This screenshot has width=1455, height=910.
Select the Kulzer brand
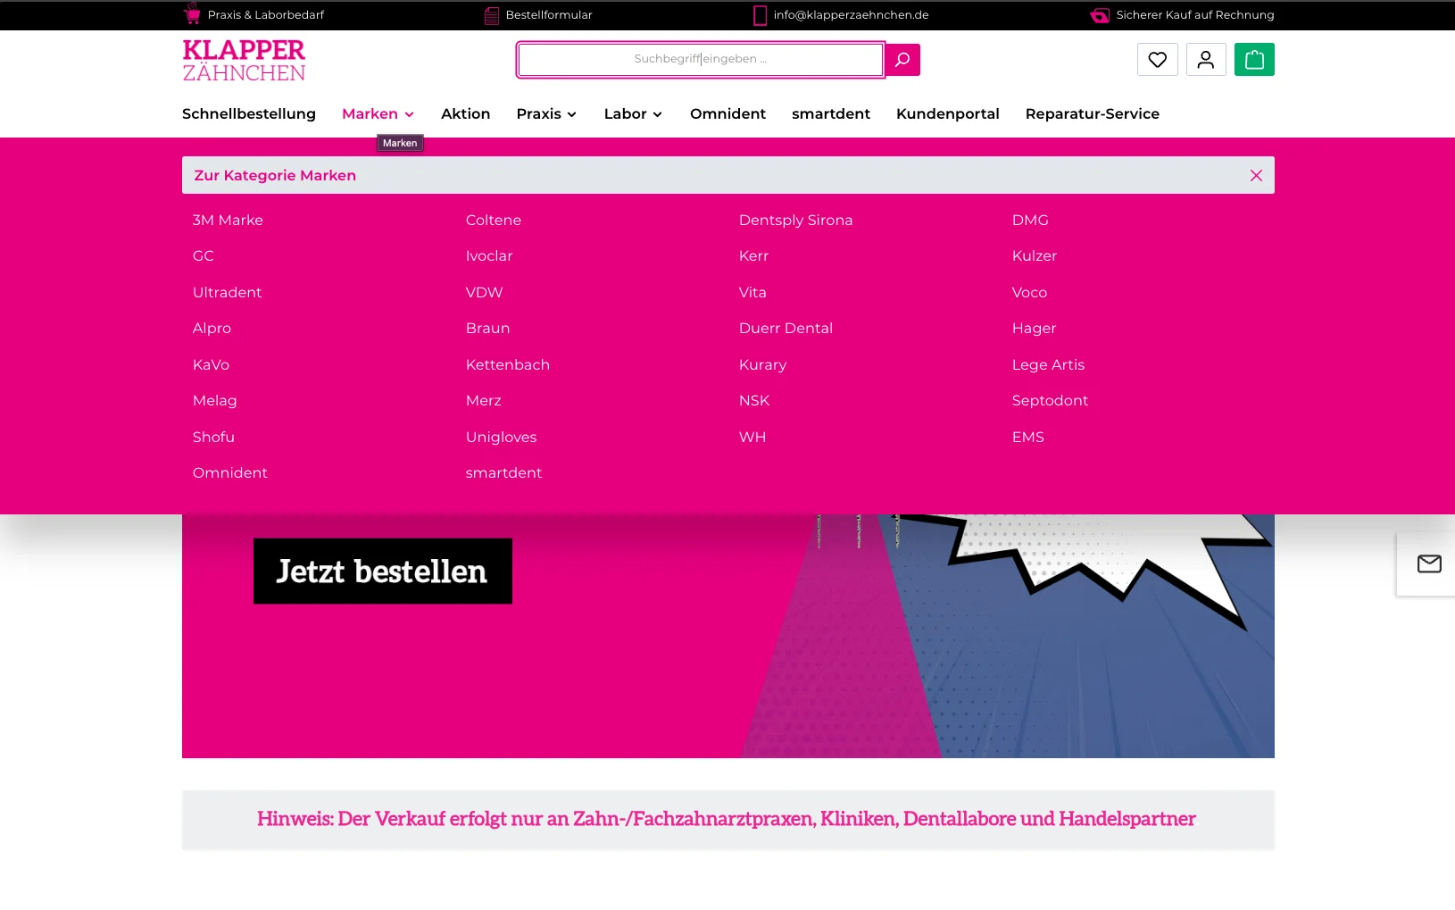[x=1035, y=255]
